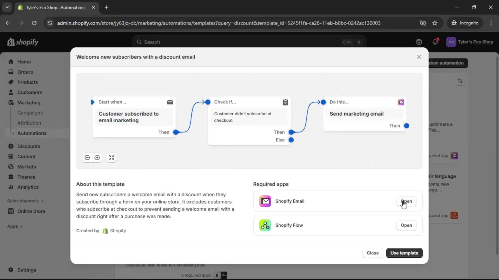
Task: Open notifications via the bell icon
Action: click(x=435, y=42)
